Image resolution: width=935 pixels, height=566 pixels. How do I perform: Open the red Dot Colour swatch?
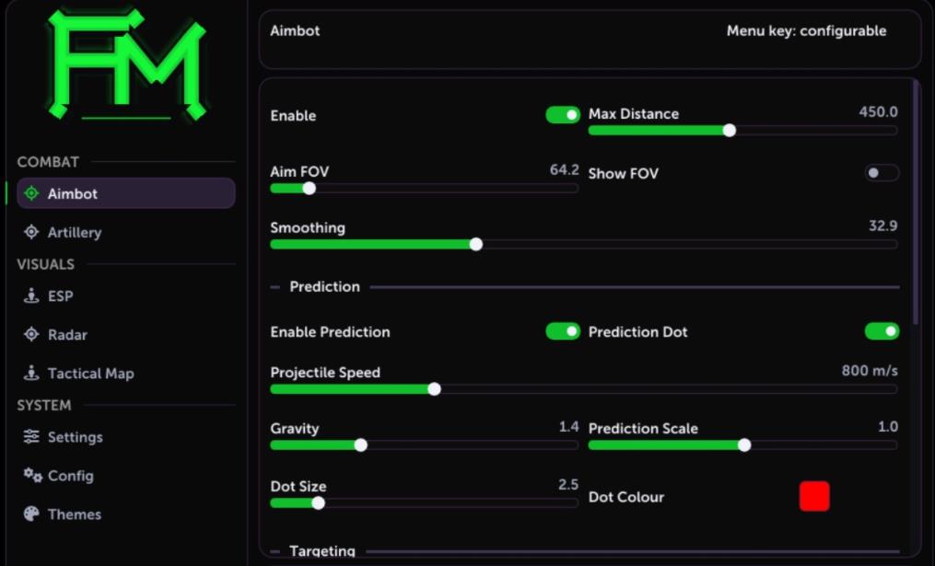pyautogui.click(x=814, y=496)
